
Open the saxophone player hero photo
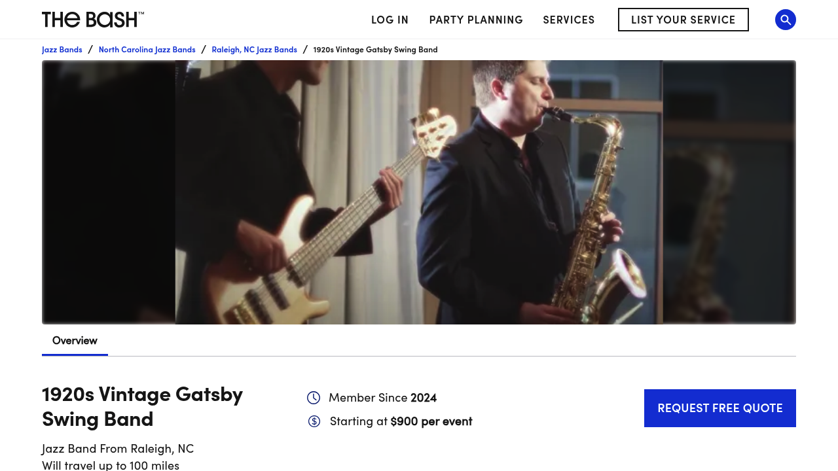coord(419,192)
